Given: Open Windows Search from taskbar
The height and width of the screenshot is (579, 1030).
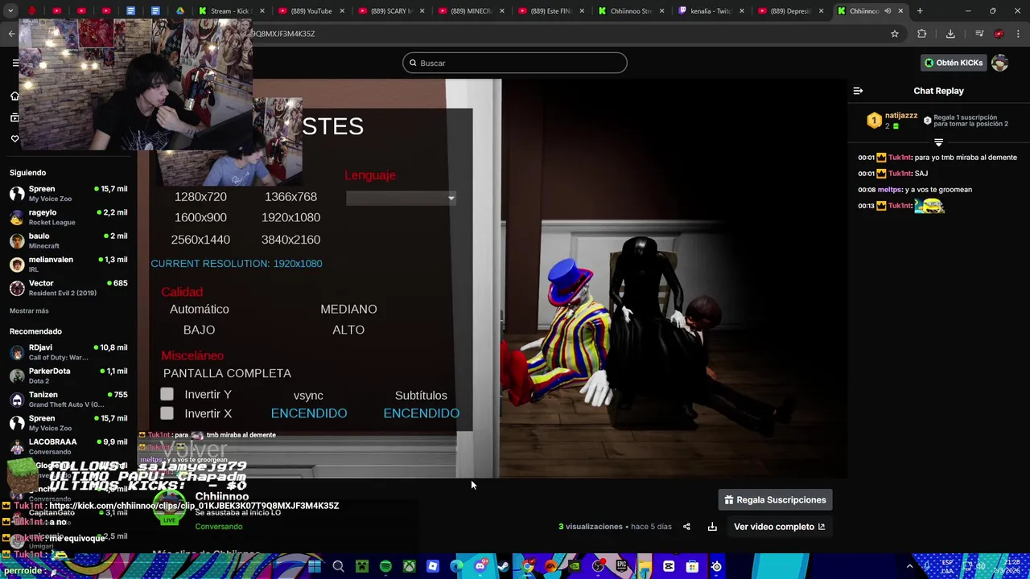Looking at the screenshot, I should point(338,567).
